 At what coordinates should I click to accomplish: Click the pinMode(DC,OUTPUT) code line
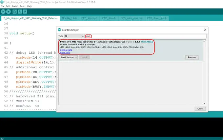tap(36, 77)
